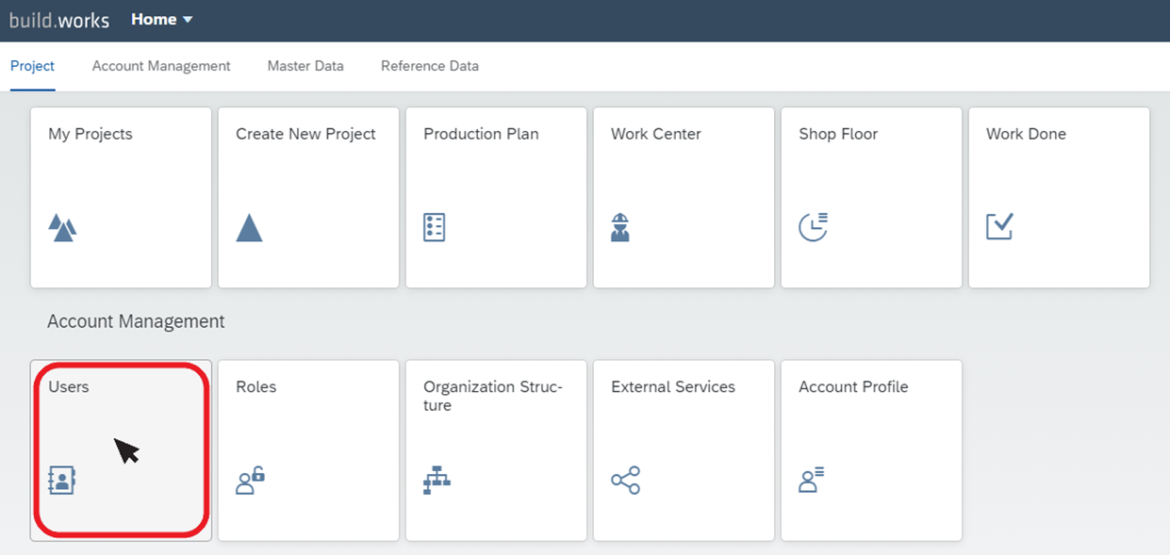Click the build.works logo
Viewport: 1170px width, 555px height.
59,20
